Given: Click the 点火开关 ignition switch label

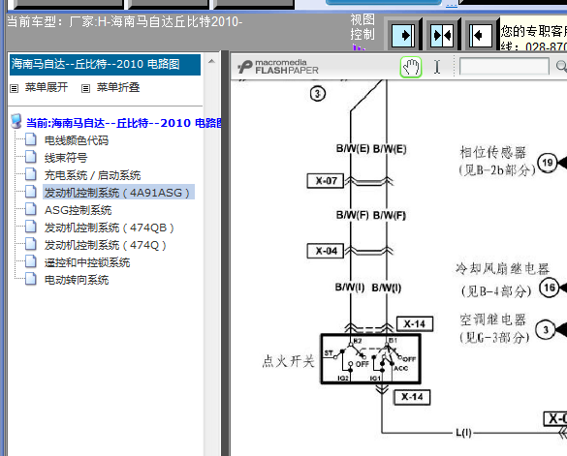Looking at the screenshot, I should click(288, 361).
